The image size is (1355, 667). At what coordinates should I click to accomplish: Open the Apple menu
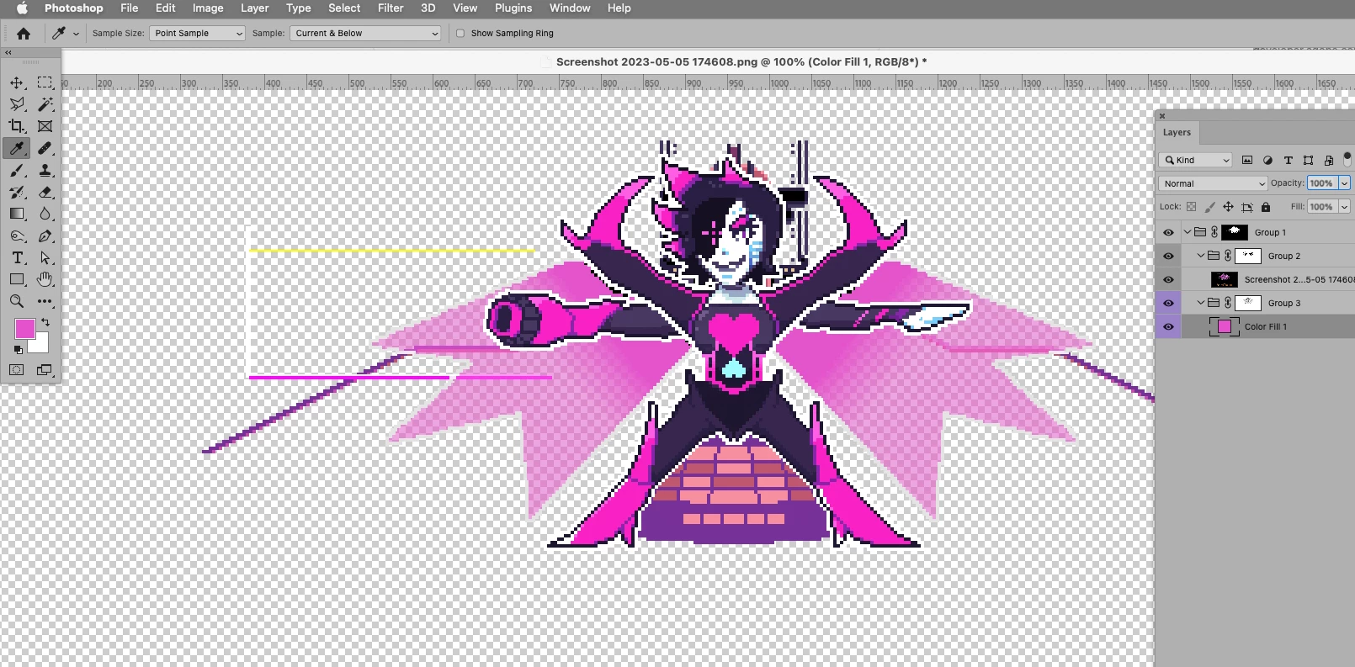click(23, 8)
